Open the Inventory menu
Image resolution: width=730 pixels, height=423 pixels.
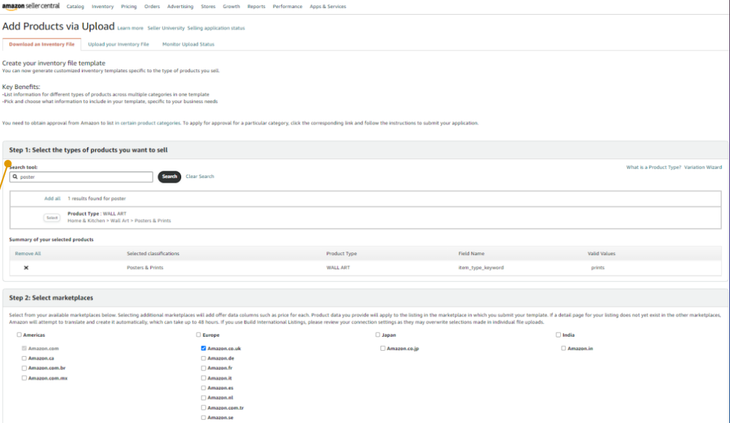click(x=103, y=7)
